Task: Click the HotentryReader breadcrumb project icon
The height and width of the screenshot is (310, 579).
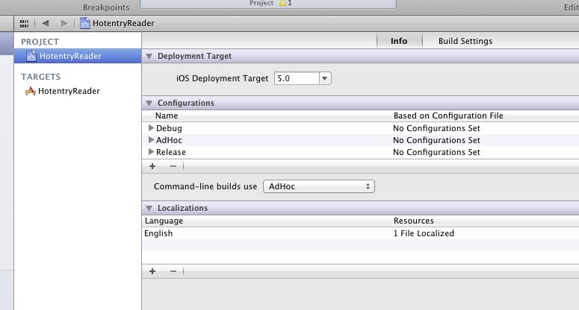Action: point(85,23)
